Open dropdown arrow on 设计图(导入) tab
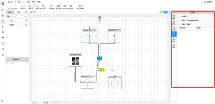The image size is (215, 104). (x=40, y=103)
